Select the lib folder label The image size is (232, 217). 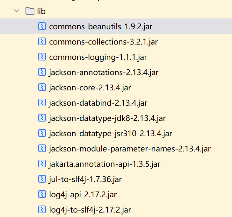point(41,11)
